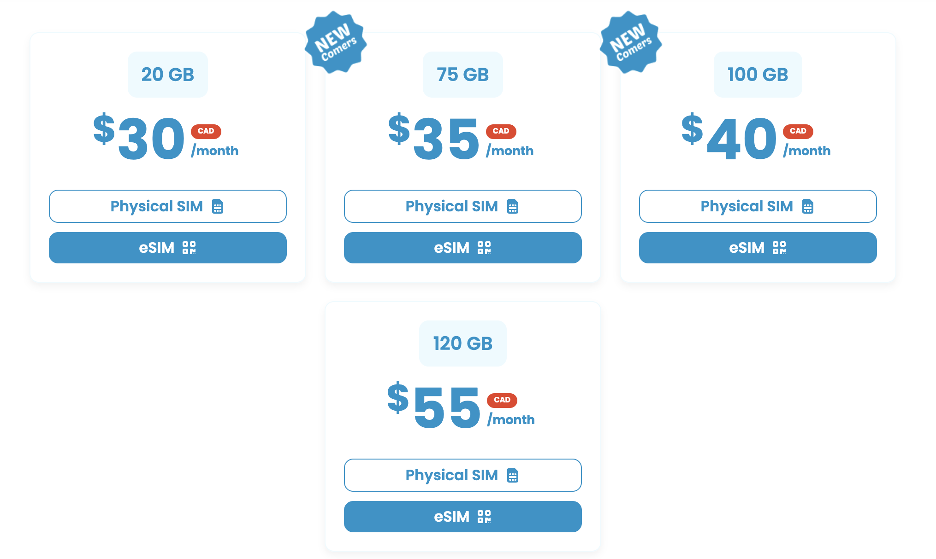The width and height of the screenshot is (936, 559).
Task: Click SIM card icon on 75 GB plan
Action: click(x=513, y=206)
